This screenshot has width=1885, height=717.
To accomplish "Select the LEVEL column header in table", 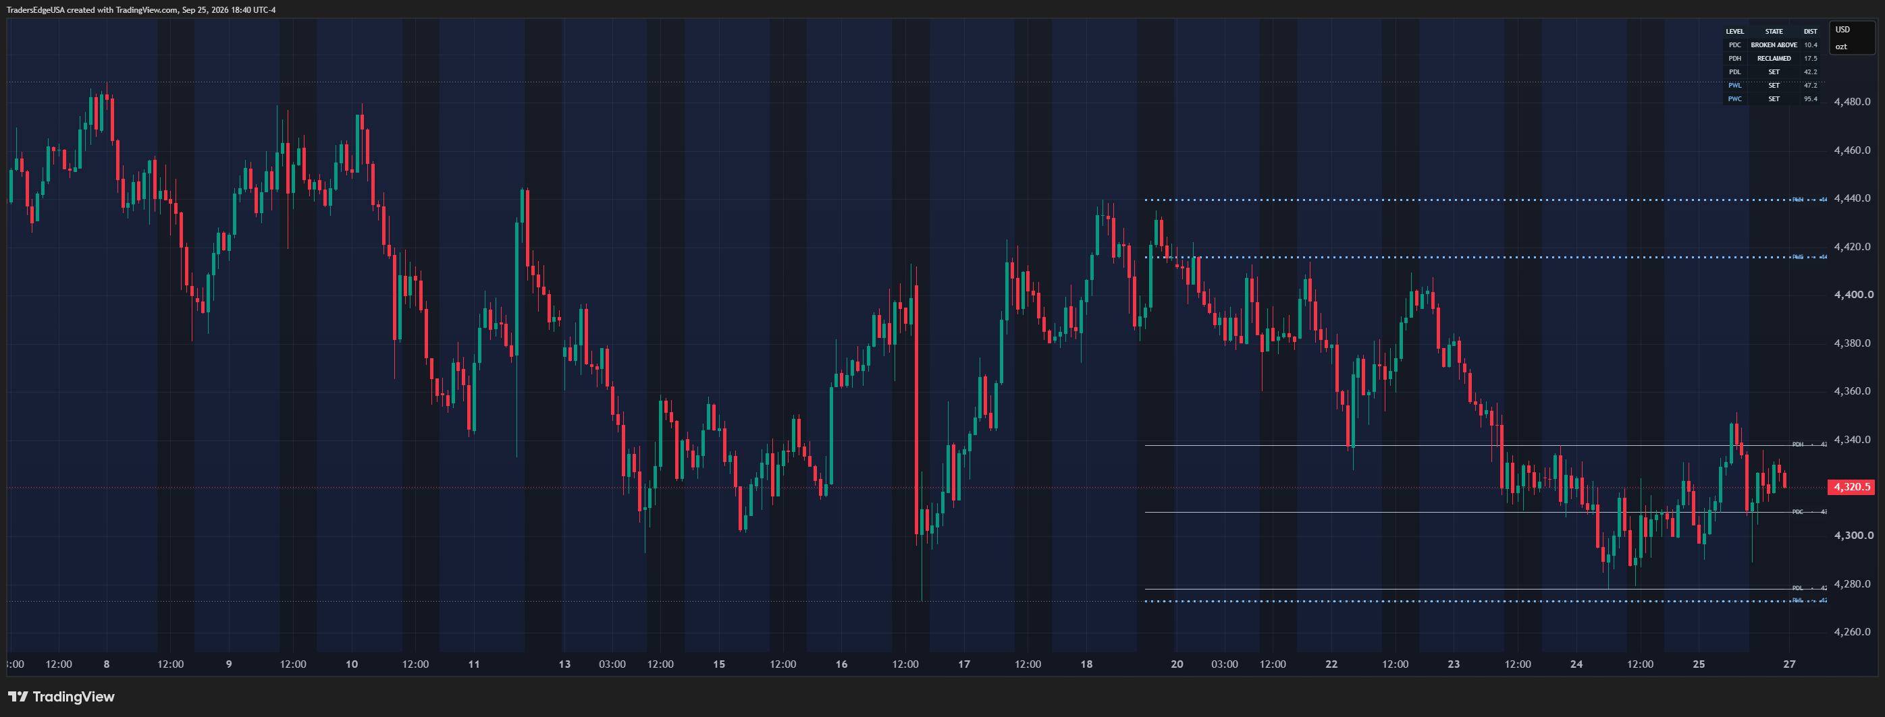I will point(1735,32).
